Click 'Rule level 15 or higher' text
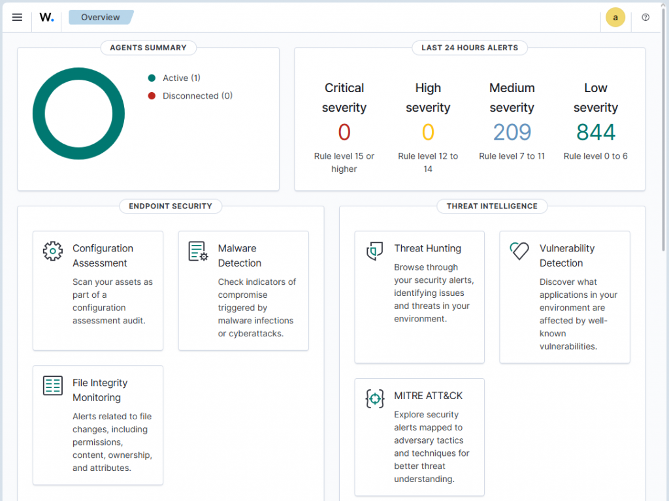This screenshot has height=501, width=669. point(344,163)
